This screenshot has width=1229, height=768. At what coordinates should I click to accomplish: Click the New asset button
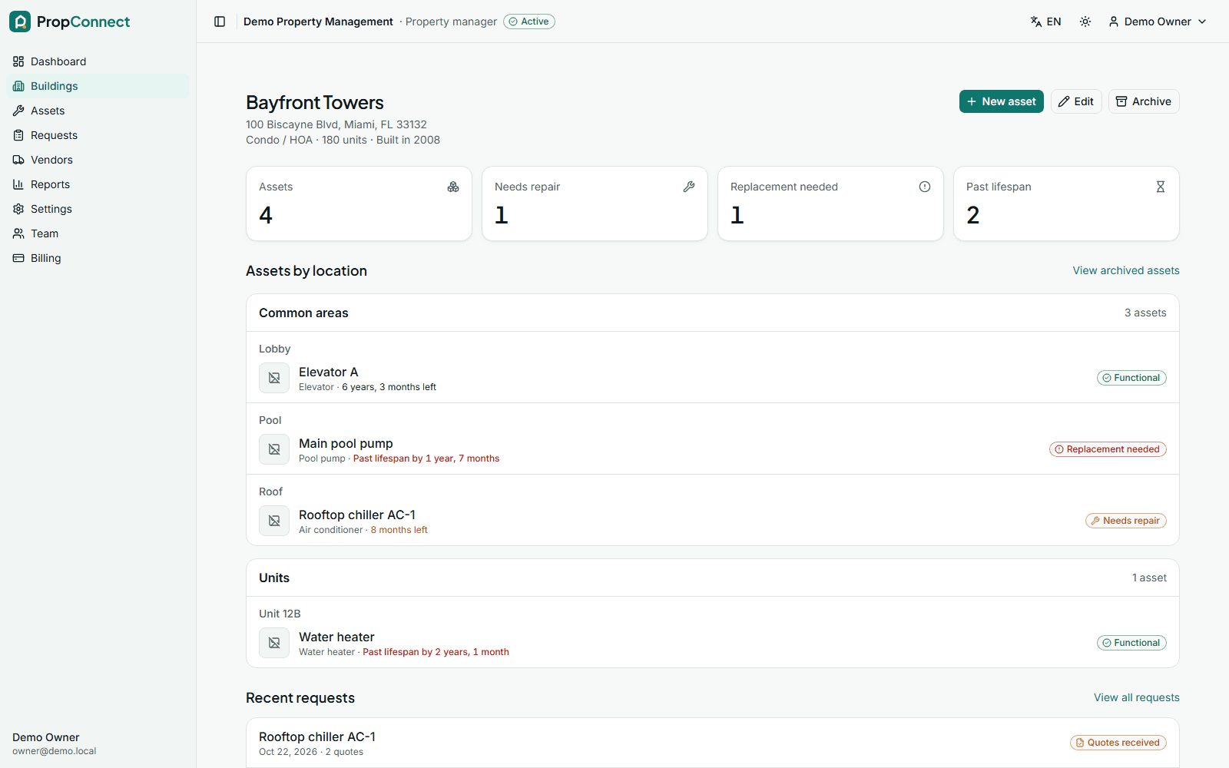(1002, 101)
